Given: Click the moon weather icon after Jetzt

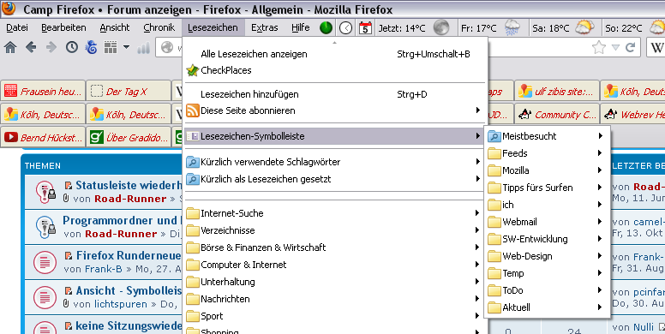Looking at the screenshot, I should pos(441,28).
